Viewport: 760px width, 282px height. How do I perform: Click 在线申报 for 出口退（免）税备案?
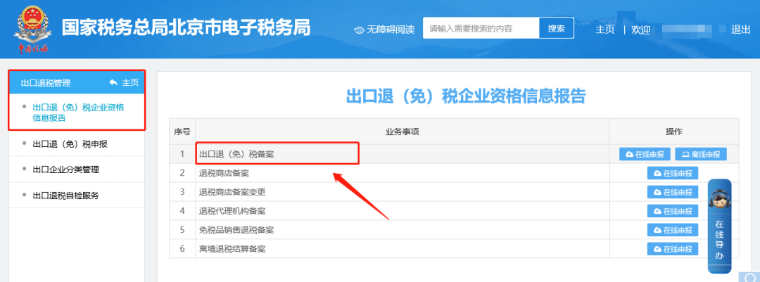coord(644,154)
